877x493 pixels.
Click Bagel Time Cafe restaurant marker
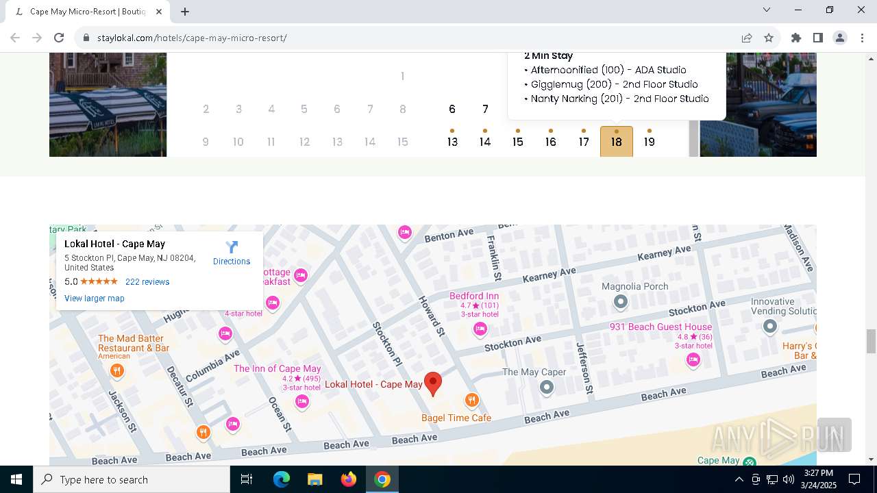[471, 400]
